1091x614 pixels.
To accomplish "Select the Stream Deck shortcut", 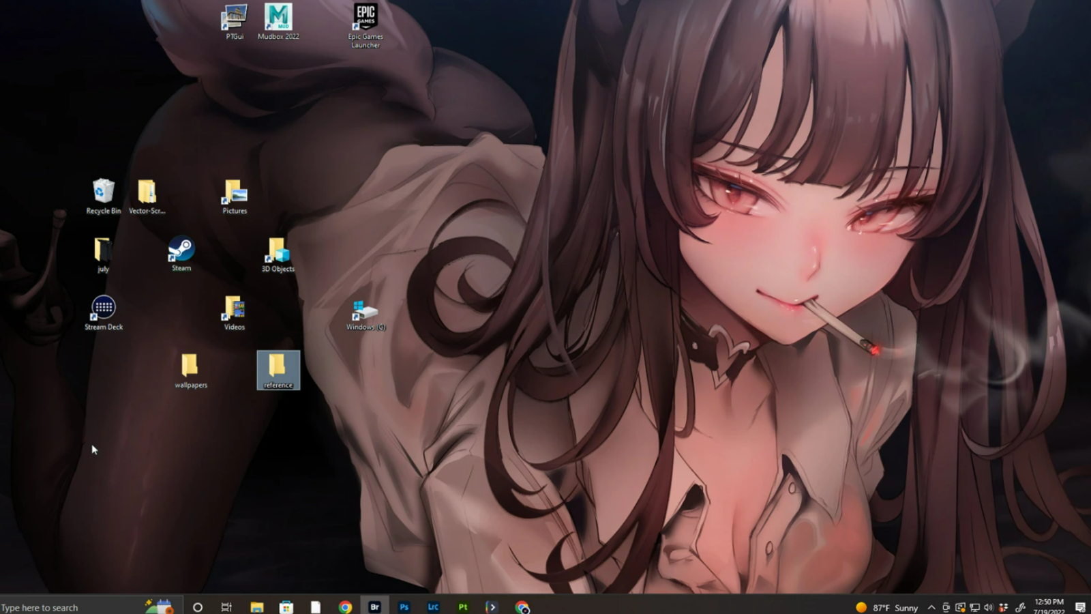I will (x=104, y=312).
